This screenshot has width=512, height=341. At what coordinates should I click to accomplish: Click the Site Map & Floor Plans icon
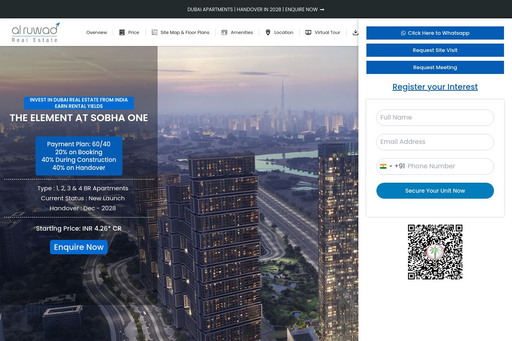click(x=154, y=32)
